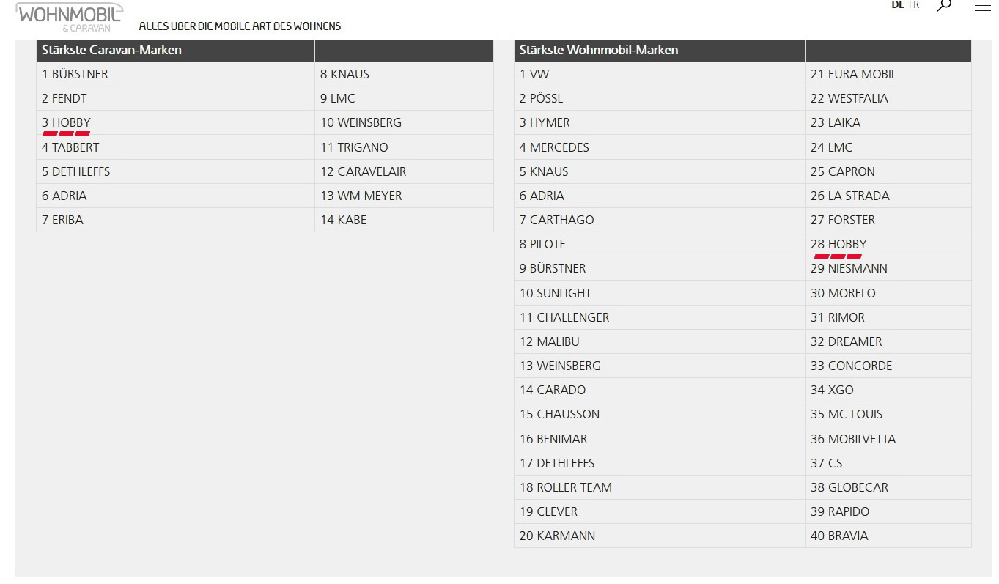Click the site tagline text

240,26
